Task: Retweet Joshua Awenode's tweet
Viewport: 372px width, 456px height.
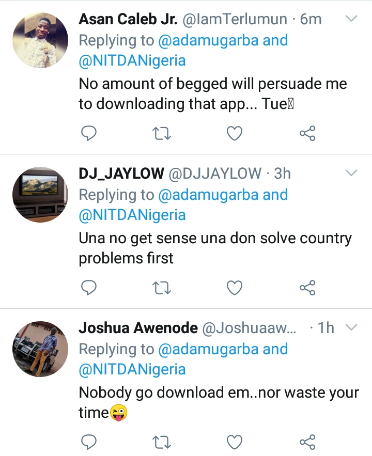Action: [162, 442]
